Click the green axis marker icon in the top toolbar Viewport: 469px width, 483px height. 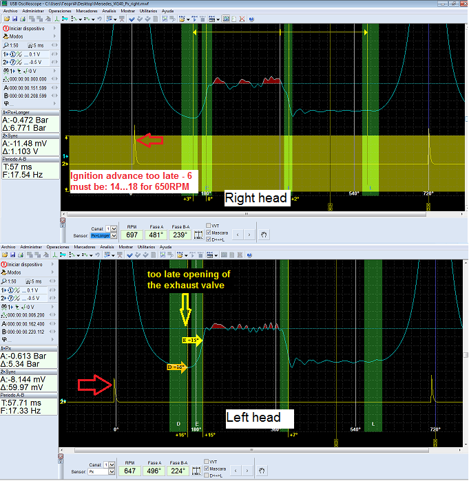click(x=57, y=19)
